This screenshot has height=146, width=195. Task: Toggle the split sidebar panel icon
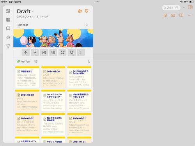coord(190,7)
